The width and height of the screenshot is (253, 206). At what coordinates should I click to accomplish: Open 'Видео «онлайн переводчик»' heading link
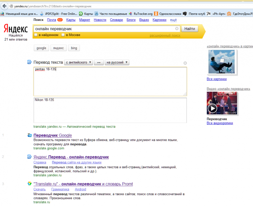[x=228, y=89]
